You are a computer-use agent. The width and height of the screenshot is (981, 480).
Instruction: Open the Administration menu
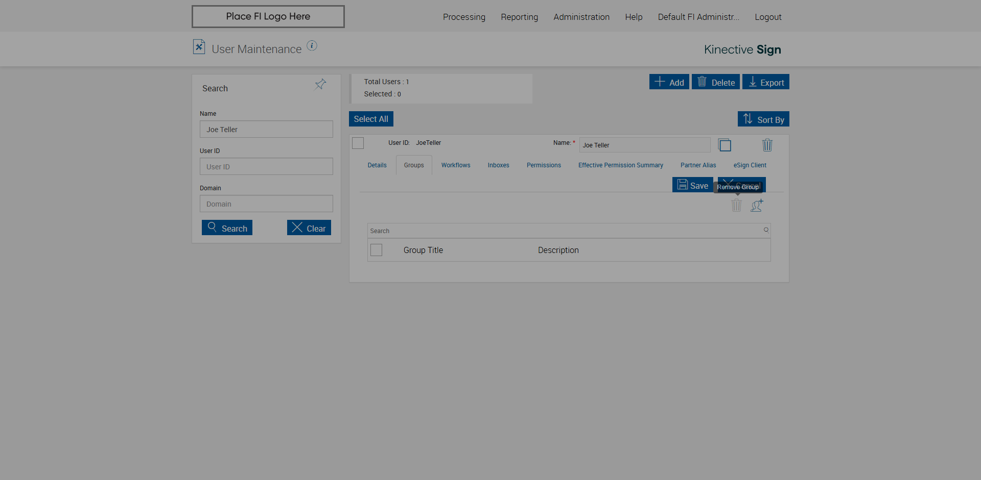pyautogui.click(x=581, y=17)
